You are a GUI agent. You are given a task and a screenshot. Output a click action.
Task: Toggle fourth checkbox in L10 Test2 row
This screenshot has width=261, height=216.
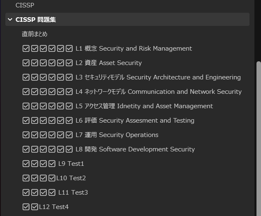tap(52, 178)
